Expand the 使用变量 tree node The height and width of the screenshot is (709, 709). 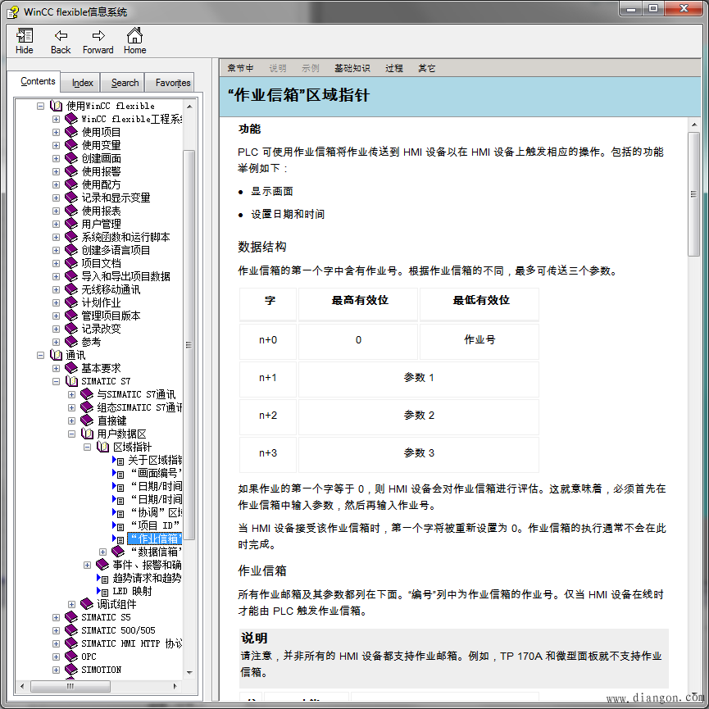[x=57, y=145]
